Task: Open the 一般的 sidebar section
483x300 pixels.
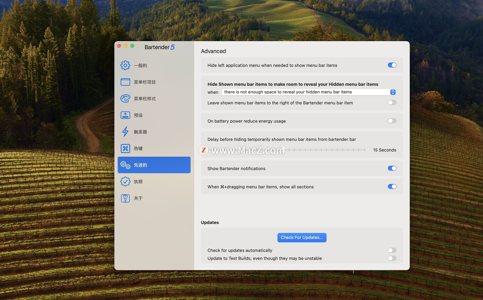Action: pos(154,65)
